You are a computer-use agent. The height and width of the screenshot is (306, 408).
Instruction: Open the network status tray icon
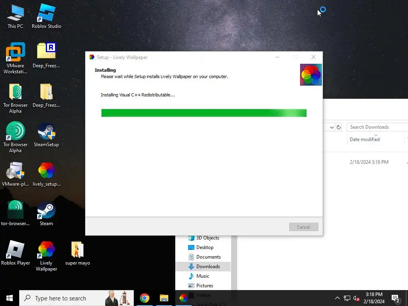coord(347,298)
